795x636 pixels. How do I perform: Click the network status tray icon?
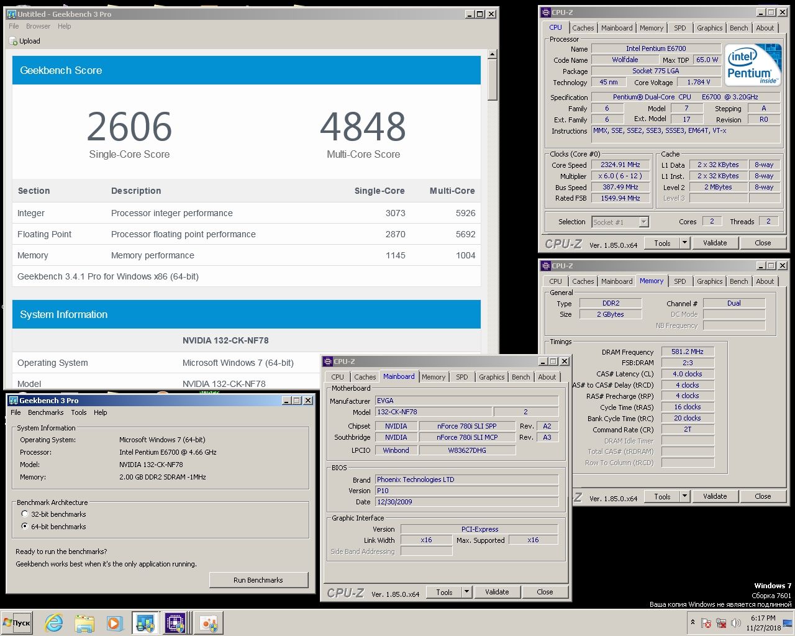[721, 623]
